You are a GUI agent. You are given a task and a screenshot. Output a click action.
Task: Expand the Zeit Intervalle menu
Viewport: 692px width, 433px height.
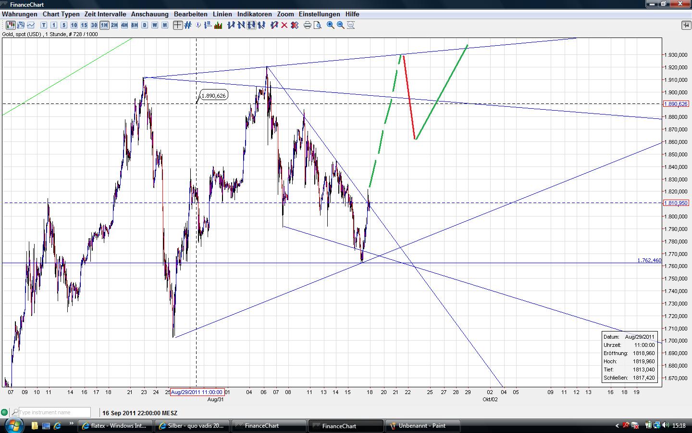105,14
